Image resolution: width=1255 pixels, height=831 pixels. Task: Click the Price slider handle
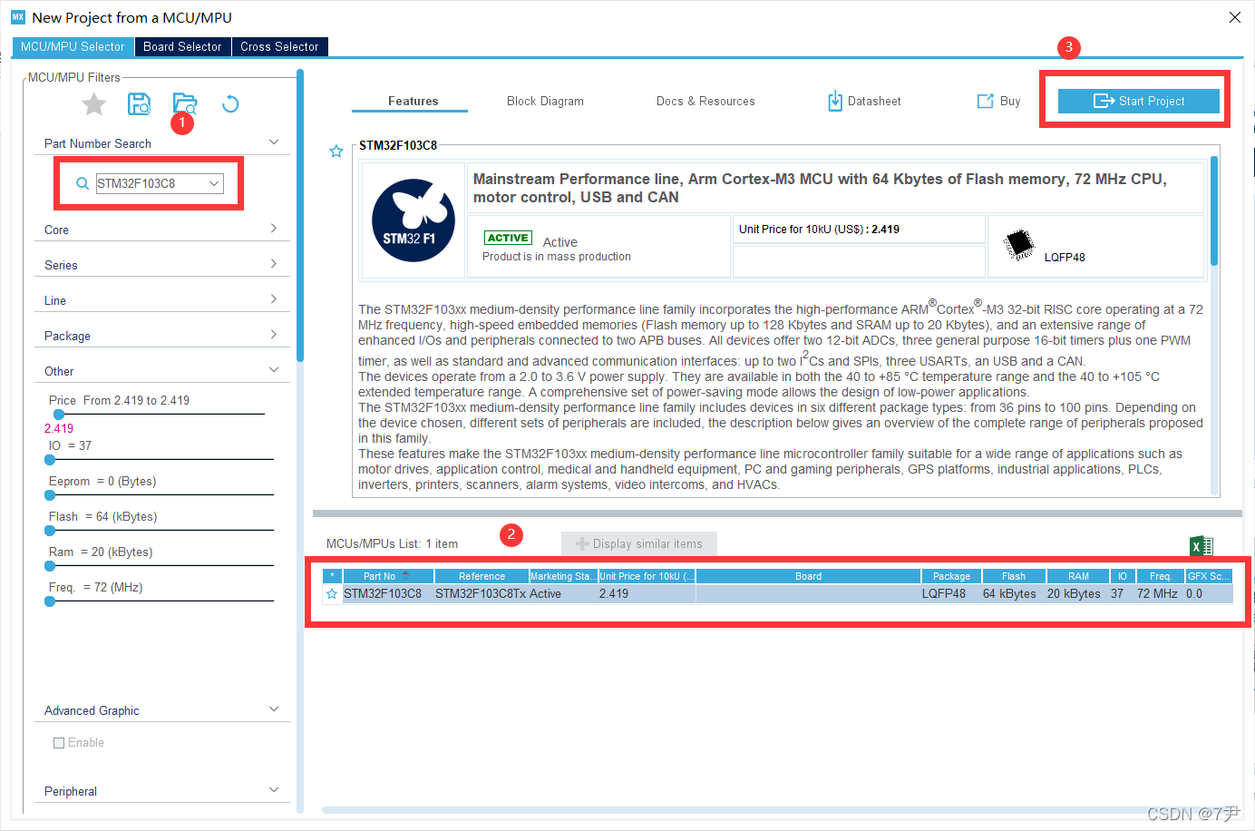click(x=58, y=415)
